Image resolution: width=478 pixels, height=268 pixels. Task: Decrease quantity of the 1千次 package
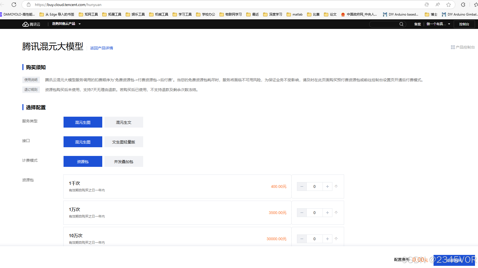(302, 186)
